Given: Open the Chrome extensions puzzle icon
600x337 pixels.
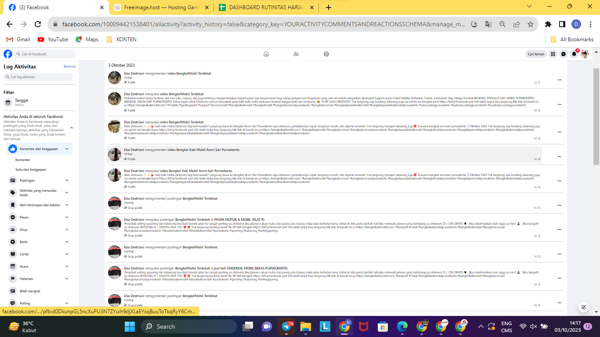Looking at the screenshot, I should pos(548,24).
